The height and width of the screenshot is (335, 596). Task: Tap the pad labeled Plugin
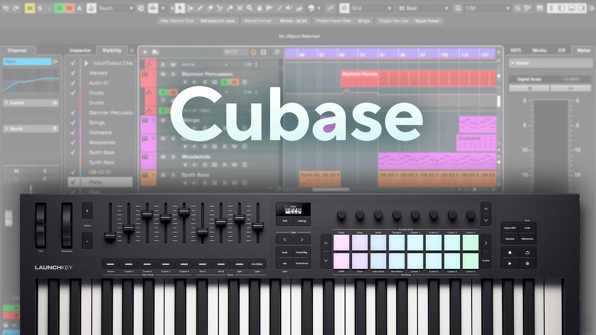pyautogui.click(x=341, y=242)
